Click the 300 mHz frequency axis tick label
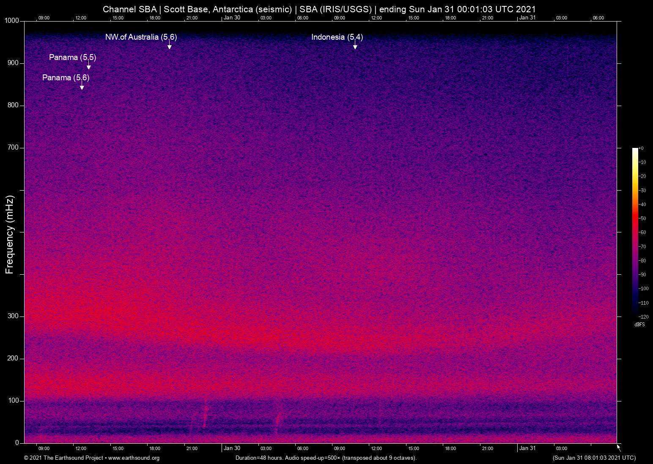The image size is (653, 464). pos(13,316)
